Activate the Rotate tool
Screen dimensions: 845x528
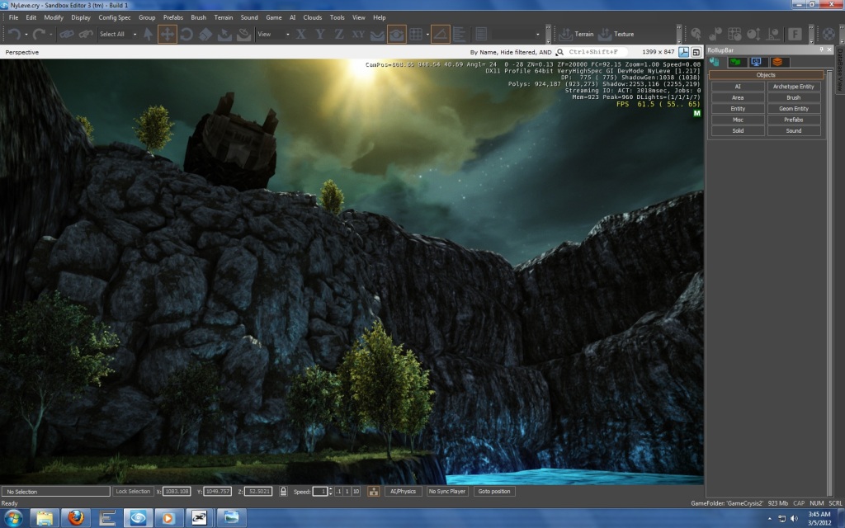tap(186, 35)
